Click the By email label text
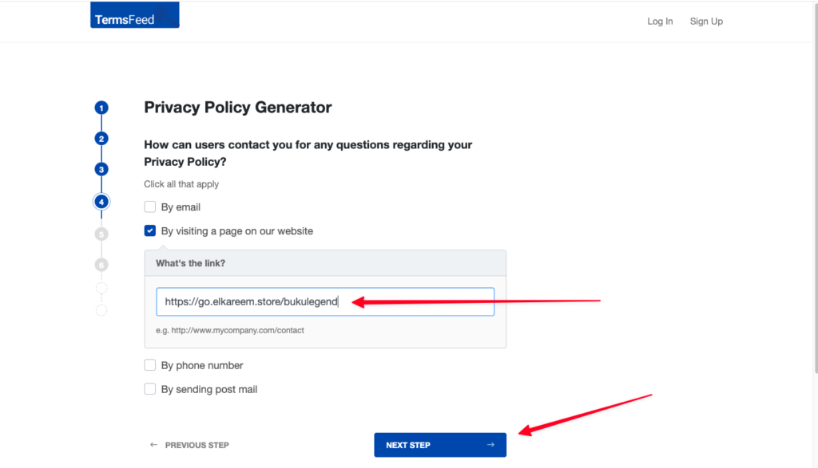The height and width of the screenshot is (468, 818). [x=181, y=207]
